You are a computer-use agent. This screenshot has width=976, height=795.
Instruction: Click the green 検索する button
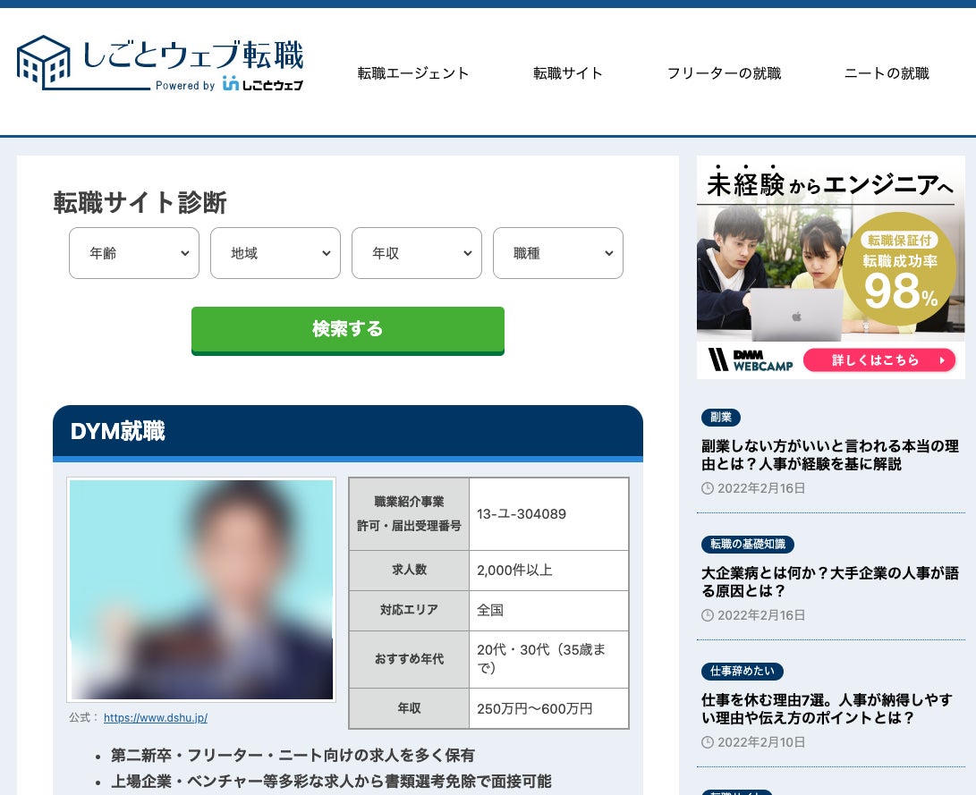click(347, 330)
